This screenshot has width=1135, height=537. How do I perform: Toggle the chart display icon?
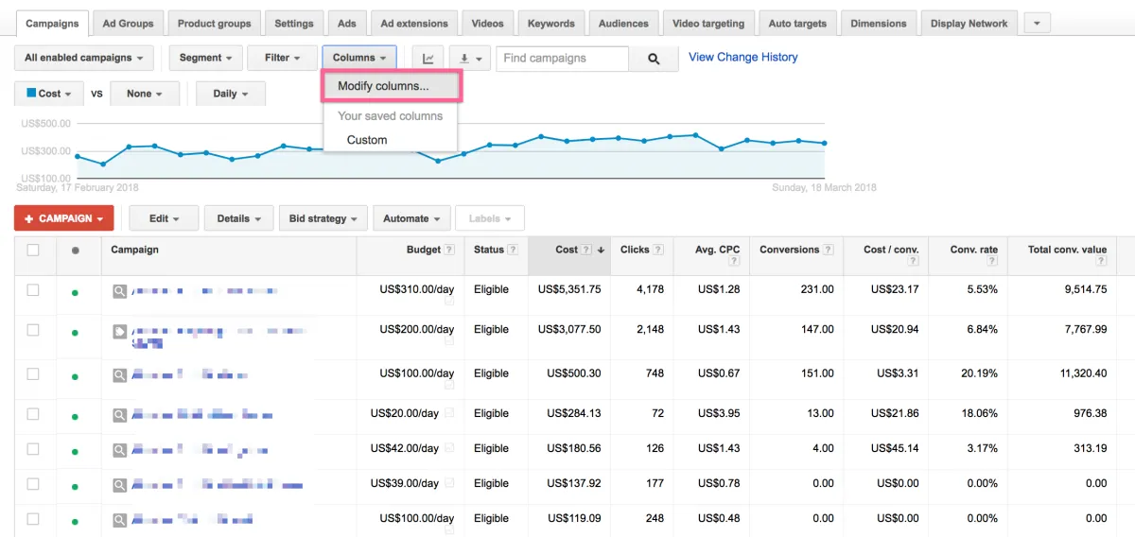click(428, 59)
